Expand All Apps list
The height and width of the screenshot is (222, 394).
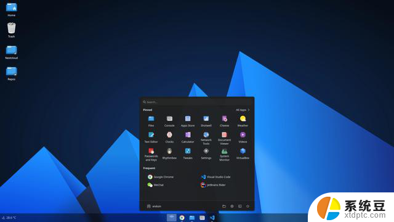(243, 110)
